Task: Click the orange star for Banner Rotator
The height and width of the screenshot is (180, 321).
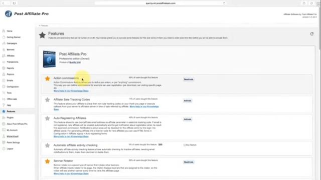Action: tap(48, 161)
